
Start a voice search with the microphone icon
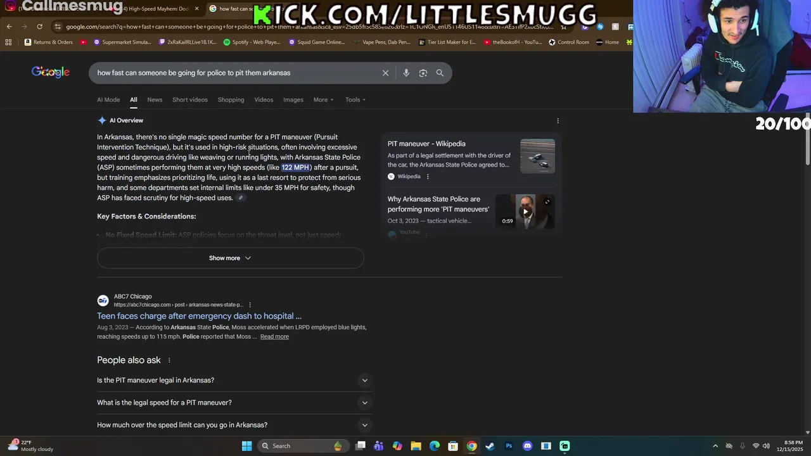406,73
